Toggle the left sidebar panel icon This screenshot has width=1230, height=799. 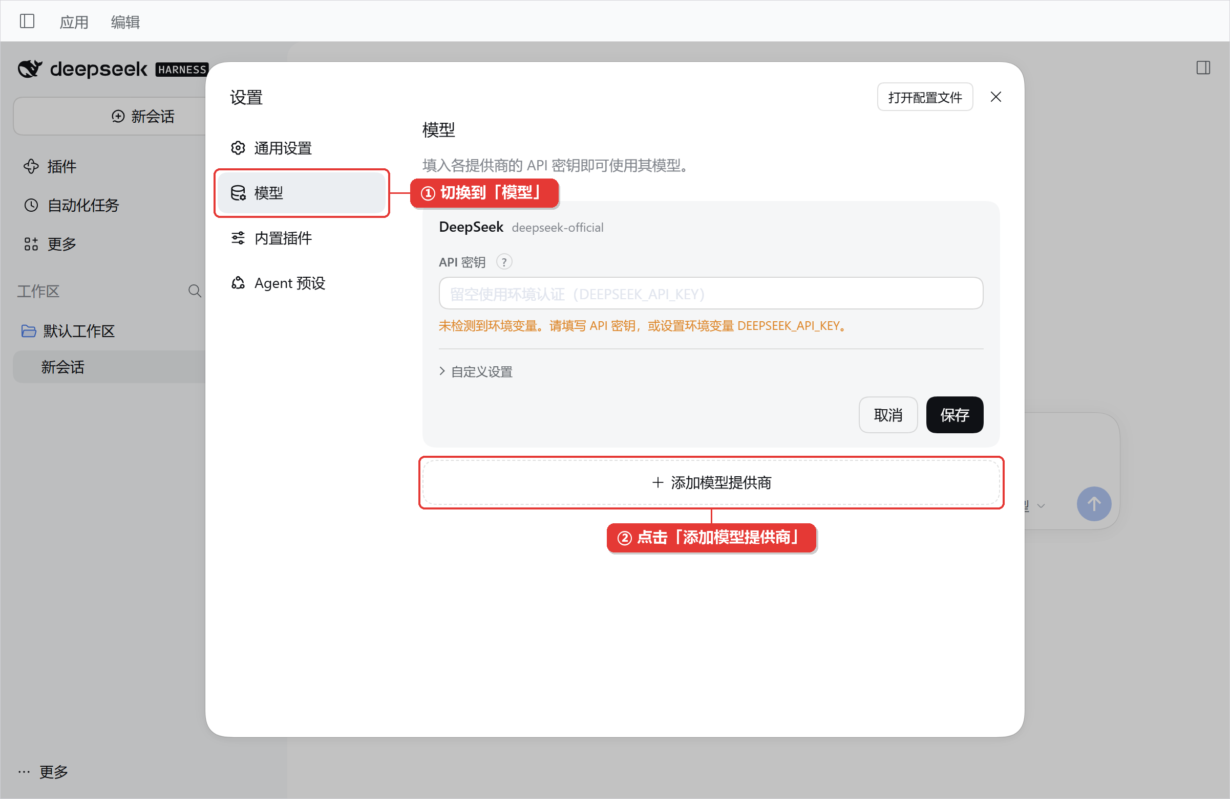[x=27, y=21]
